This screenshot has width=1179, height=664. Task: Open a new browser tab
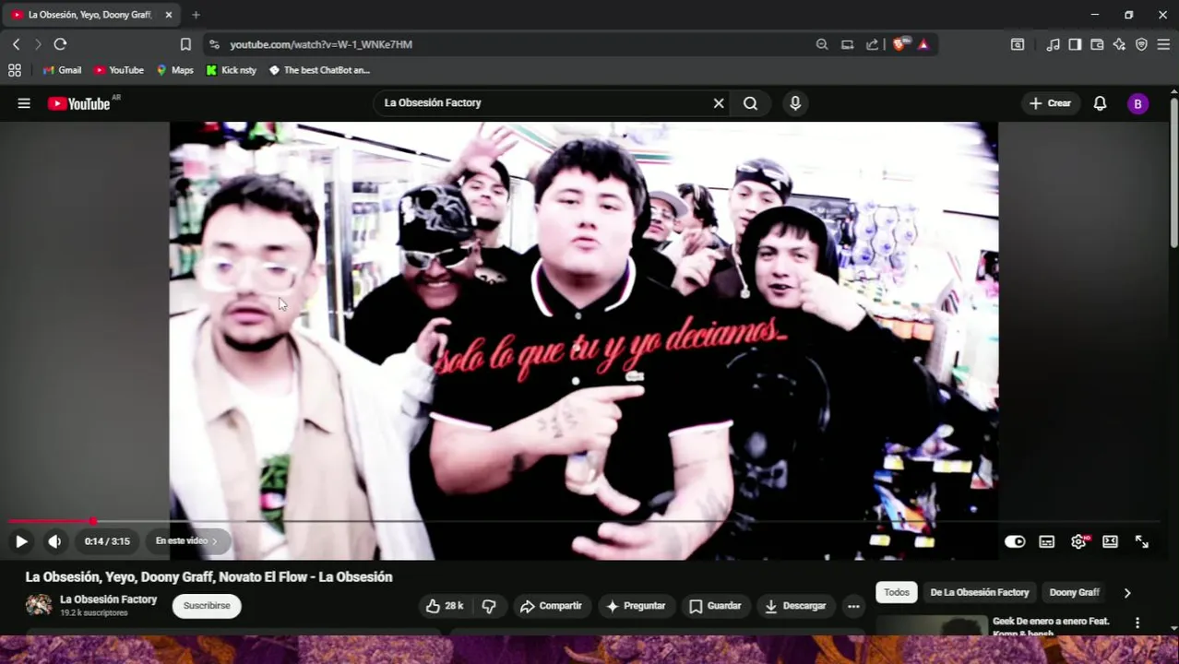pyautogui.click(x=196, y=15)
